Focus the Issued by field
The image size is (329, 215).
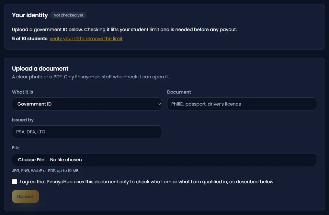point(87,132)
